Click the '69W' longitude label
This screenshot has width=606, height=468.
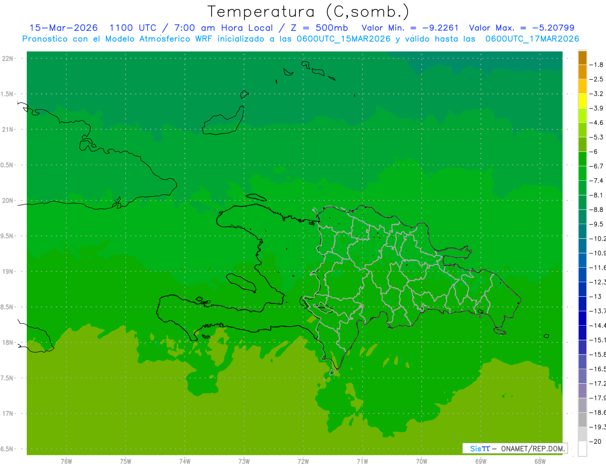point(480,461)
